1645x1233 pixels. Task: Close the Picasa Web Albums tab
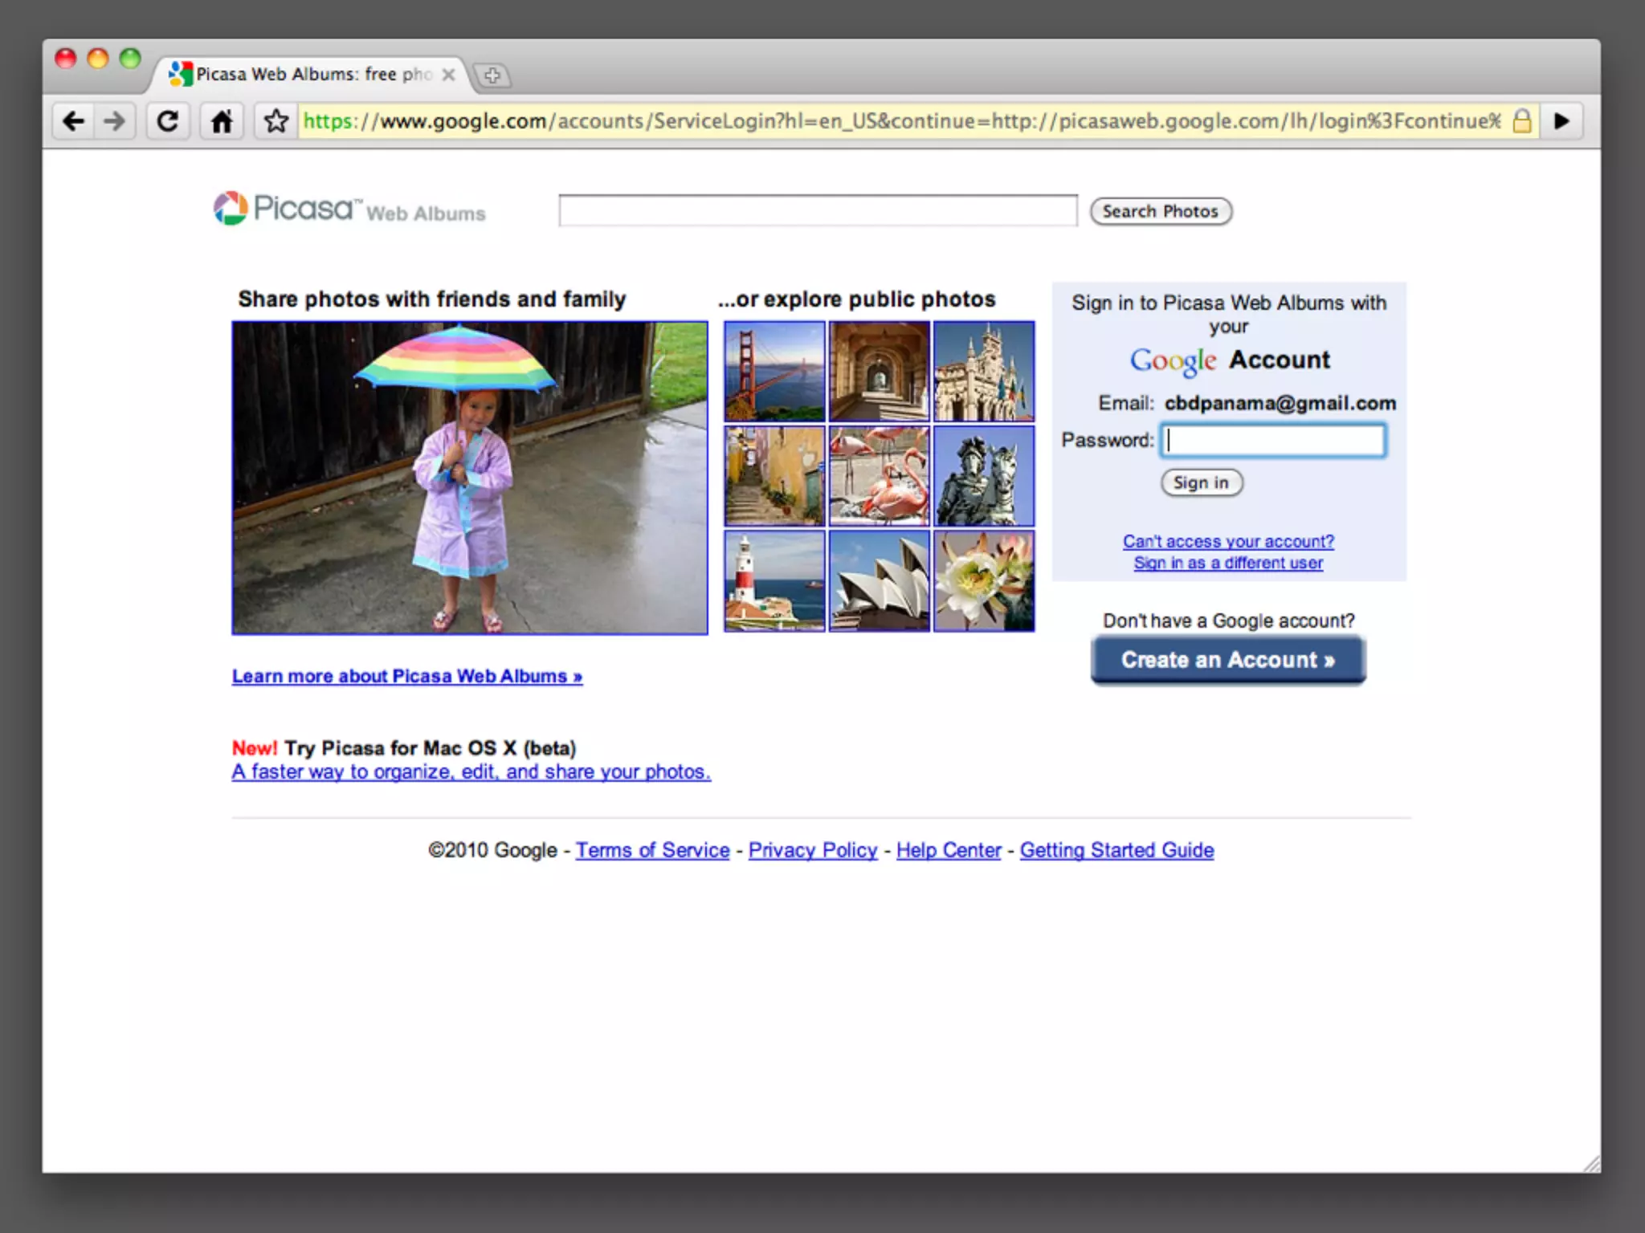[x=449, y=75]
